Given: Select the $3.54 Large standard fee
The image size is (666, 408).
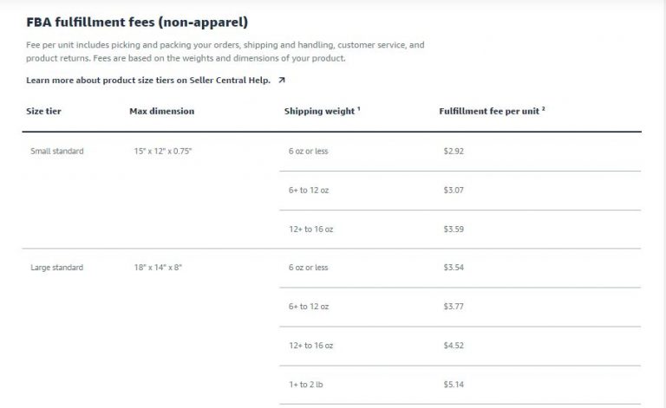Looking at the screenshot, I should [454, 268].
